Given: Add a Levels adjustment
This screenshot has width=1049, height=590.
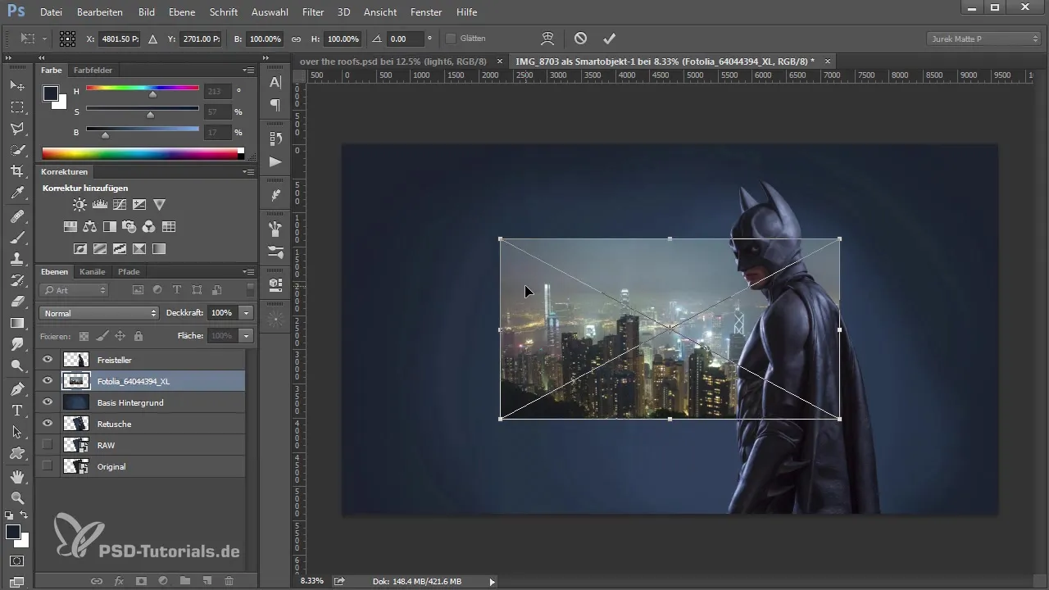Looking at the screenshot, I should [x=100, y=205].
